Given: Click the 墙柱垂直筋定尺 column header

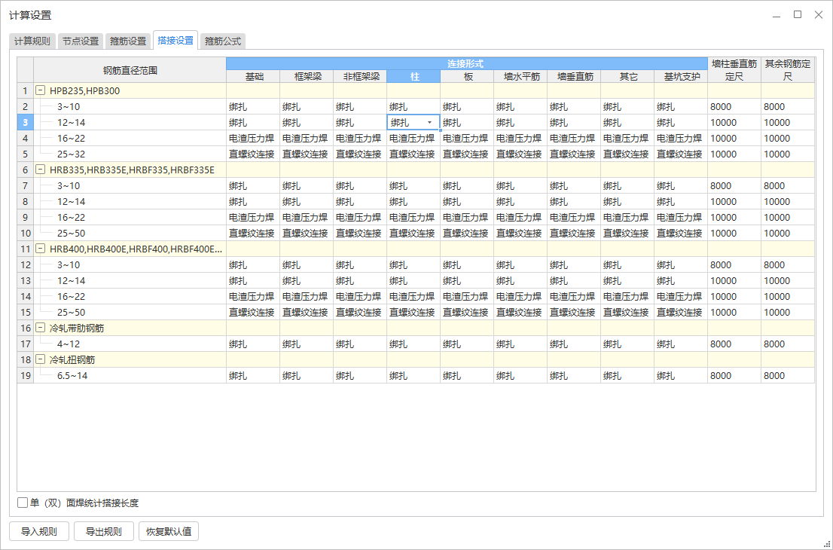Looking at the screenshot, I should tap(734, 70).
